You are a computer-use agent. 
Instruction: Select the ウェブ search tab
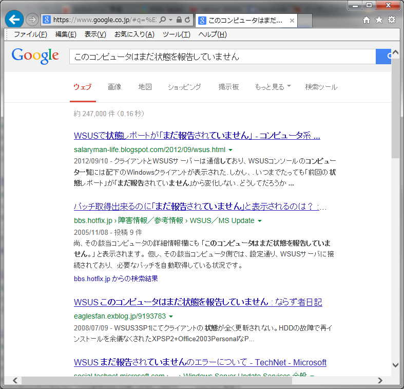tap(83, 87)
